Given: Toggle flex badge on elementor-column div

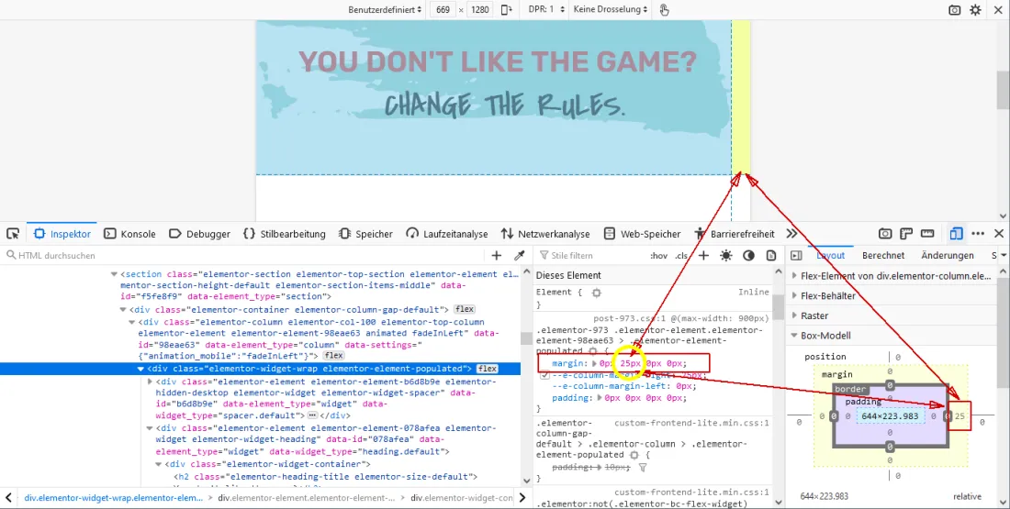Looking at the screenshot, I should click(333, 356).
